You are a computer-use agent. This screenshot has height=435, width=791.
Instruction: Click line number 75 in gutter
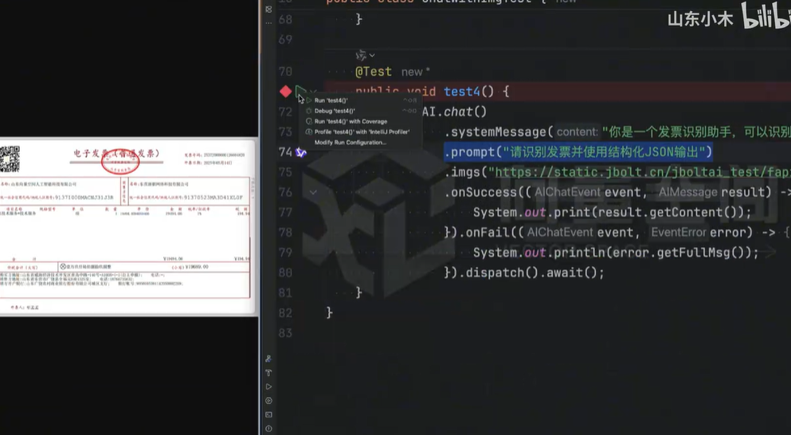(285, 172)
